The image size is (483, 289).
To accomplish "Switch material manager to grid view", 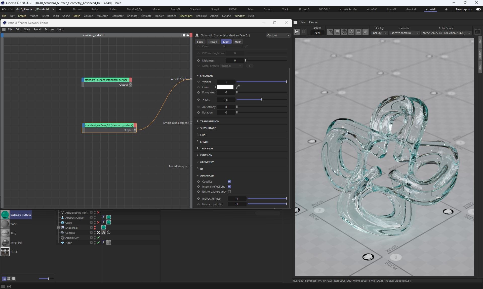I will coord(9,279).
